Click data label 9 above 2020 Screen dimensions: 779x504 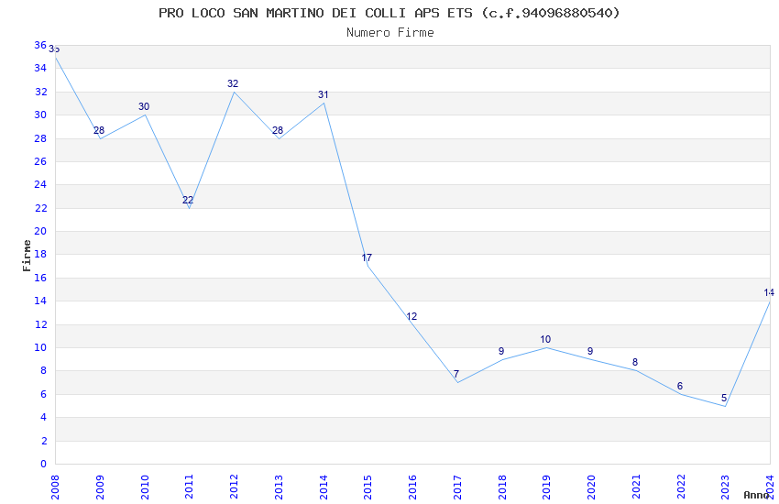590,351
